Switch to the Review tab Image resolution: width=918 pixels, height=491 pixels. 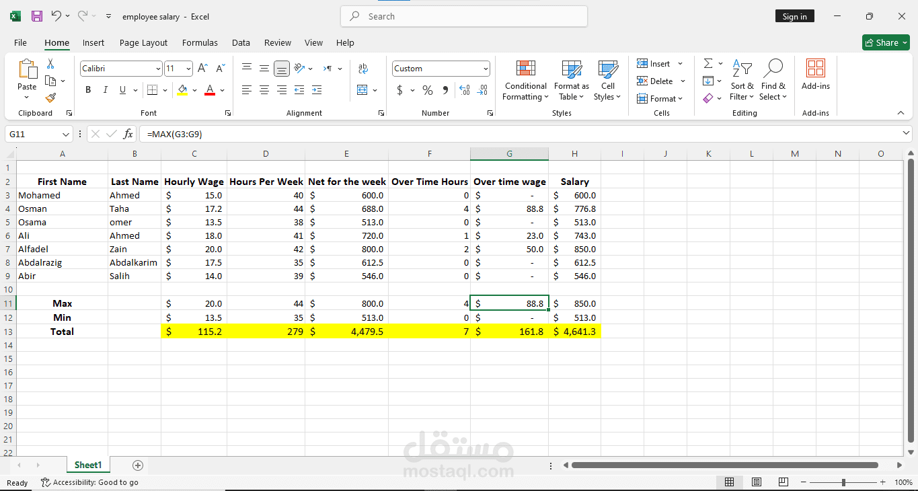(x=278, y=42)
